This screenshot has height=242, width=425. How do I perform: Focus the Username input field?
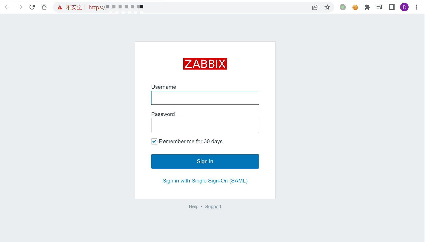point(205,98)
